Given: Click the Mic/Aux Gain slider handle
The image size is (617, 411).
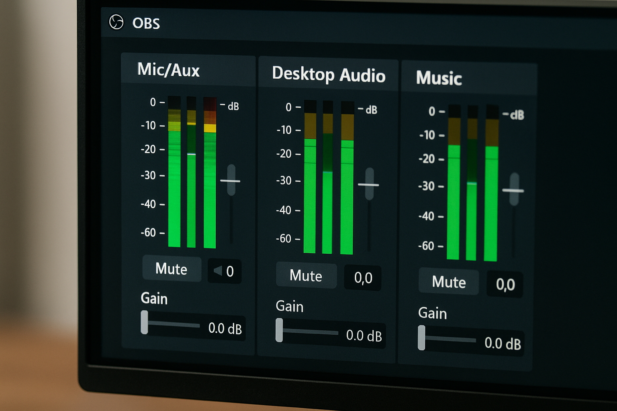Looking at the screenshot, I should 144,322.
